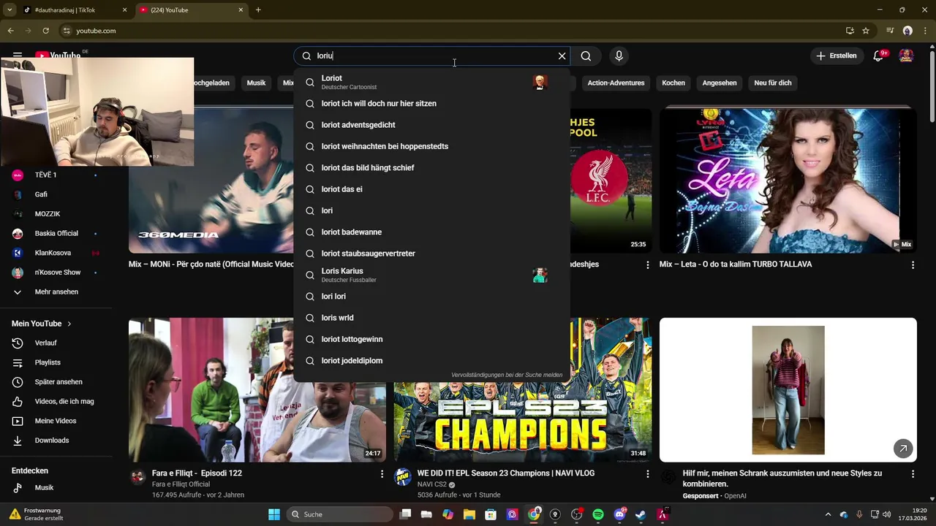Select suggestion Loris Karius
Screen dimensions: 936x526
431,275
